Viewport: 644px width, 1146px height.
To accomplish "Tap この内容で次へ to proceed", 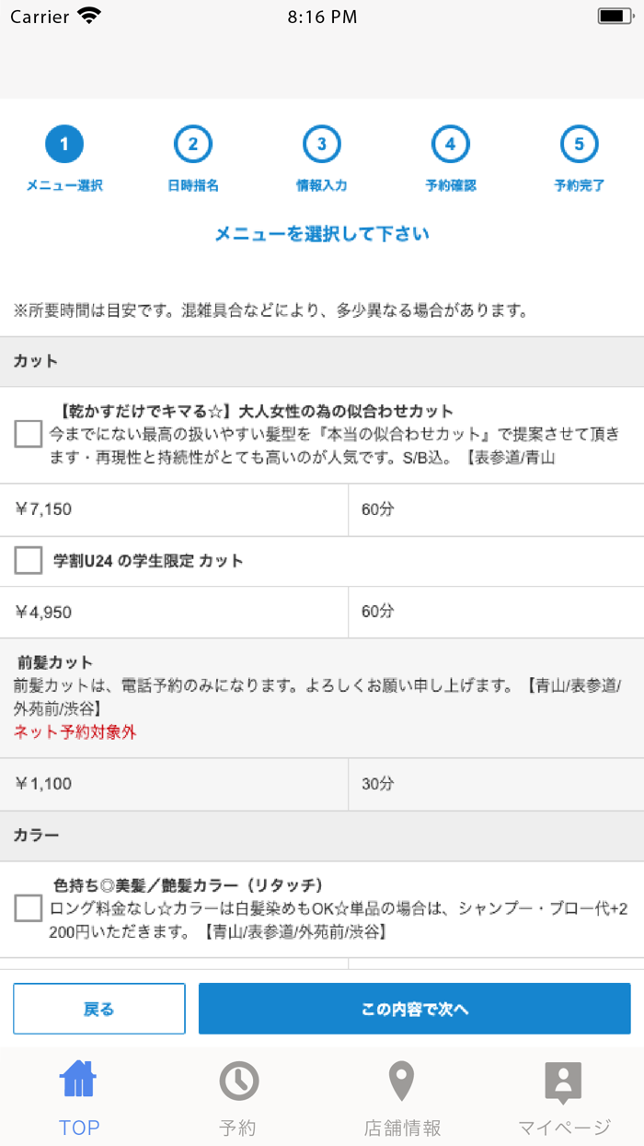I will [x=414, y=1009].
